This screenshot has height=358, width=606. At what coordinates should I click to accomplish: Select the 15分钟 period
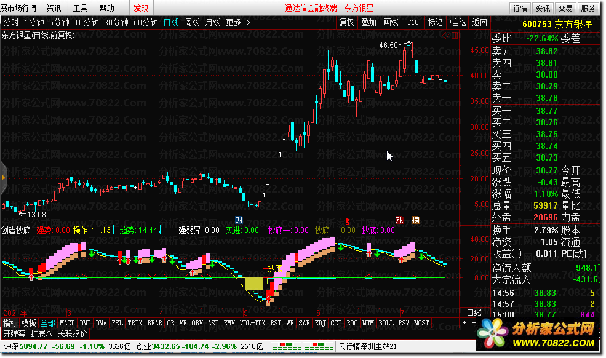tap(87, 22)
